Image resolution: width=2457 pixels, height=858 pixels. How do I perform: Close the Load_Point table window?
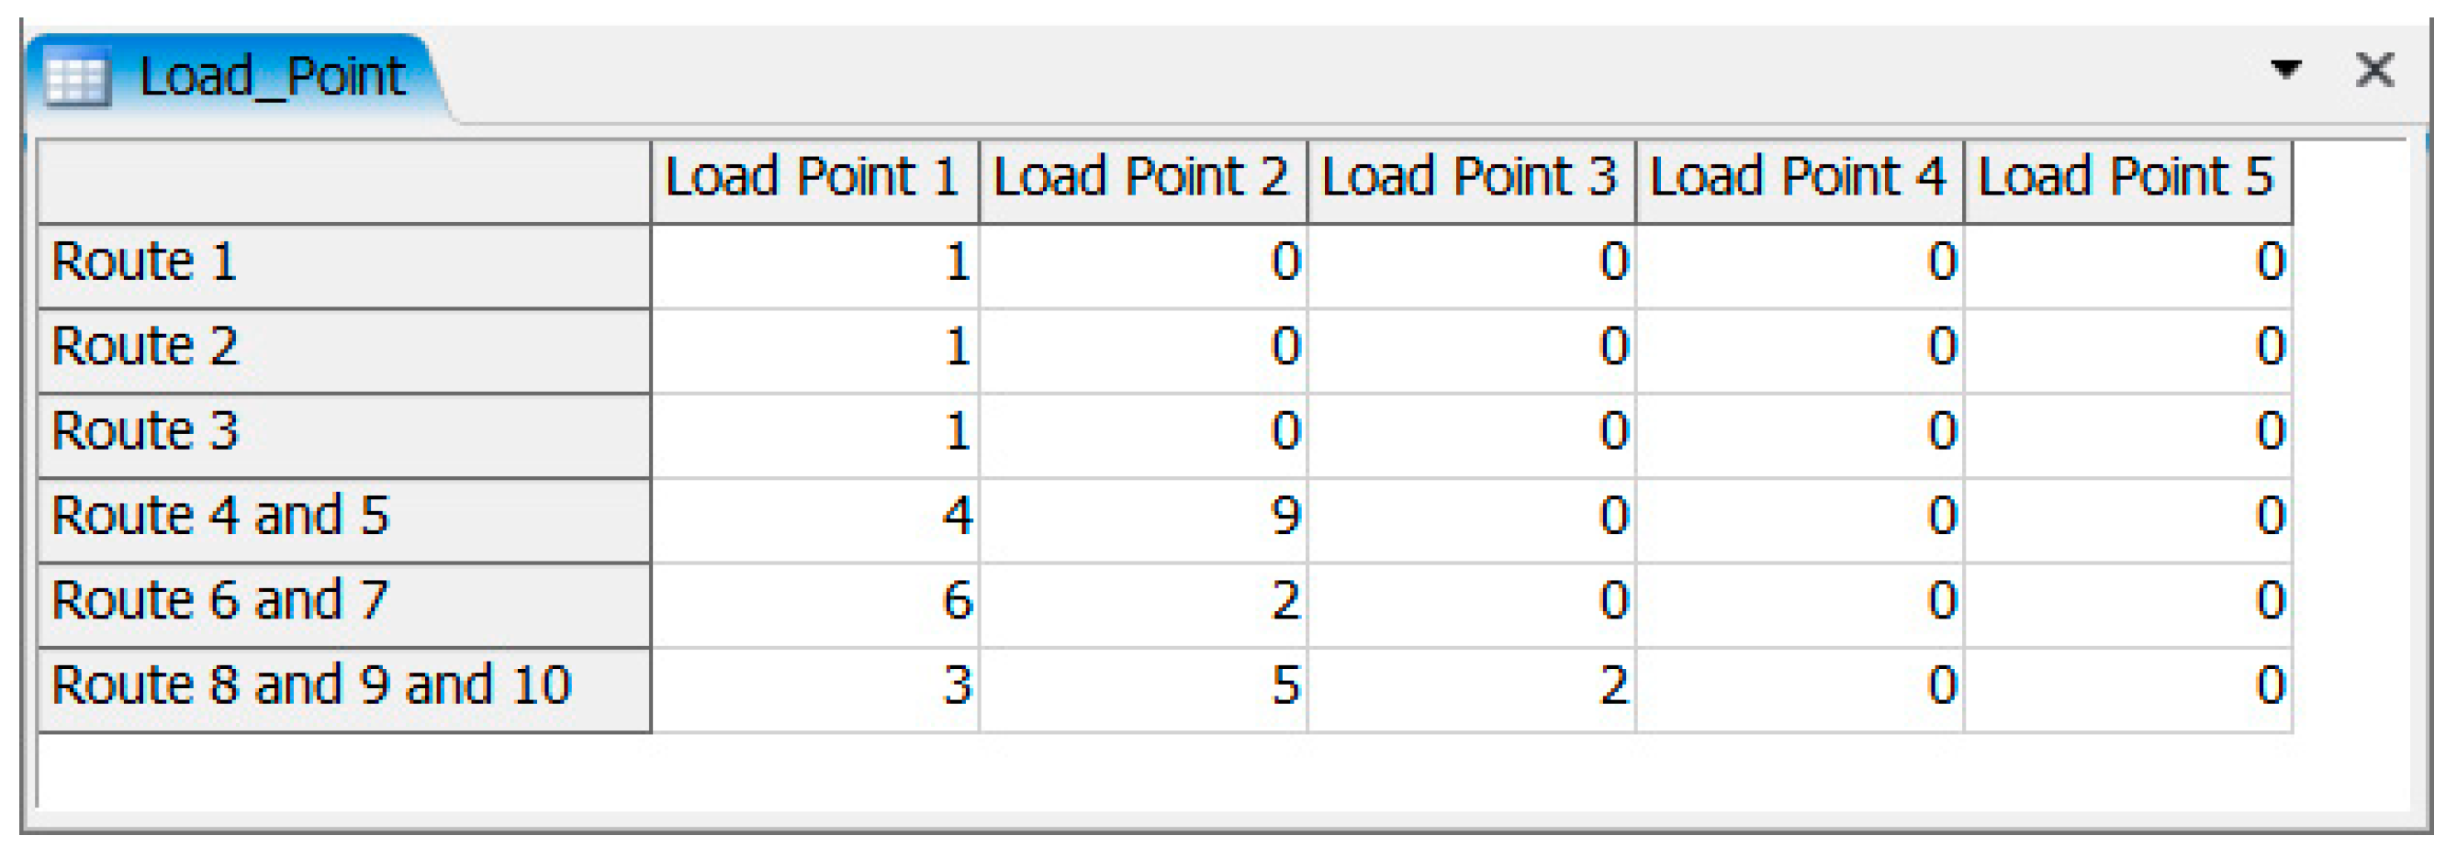click(2374, 70)
